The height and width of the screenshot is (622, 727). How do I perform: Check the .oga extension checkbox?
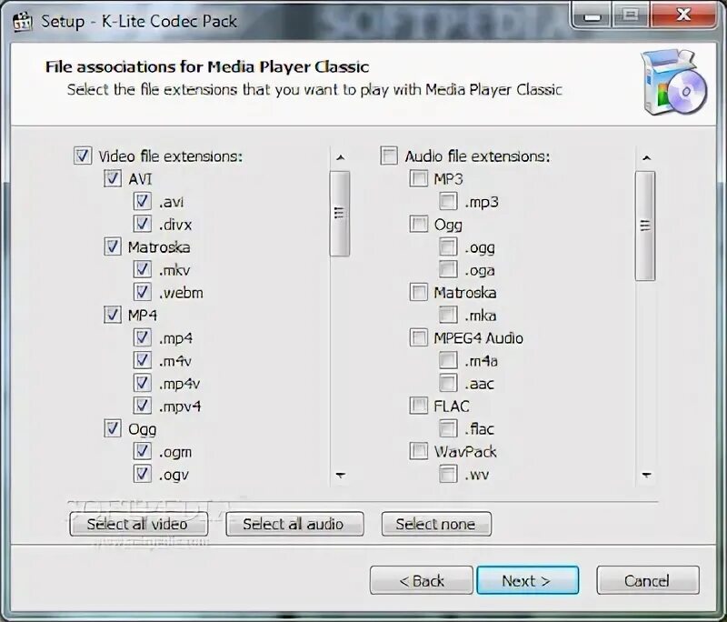point(448,269)
